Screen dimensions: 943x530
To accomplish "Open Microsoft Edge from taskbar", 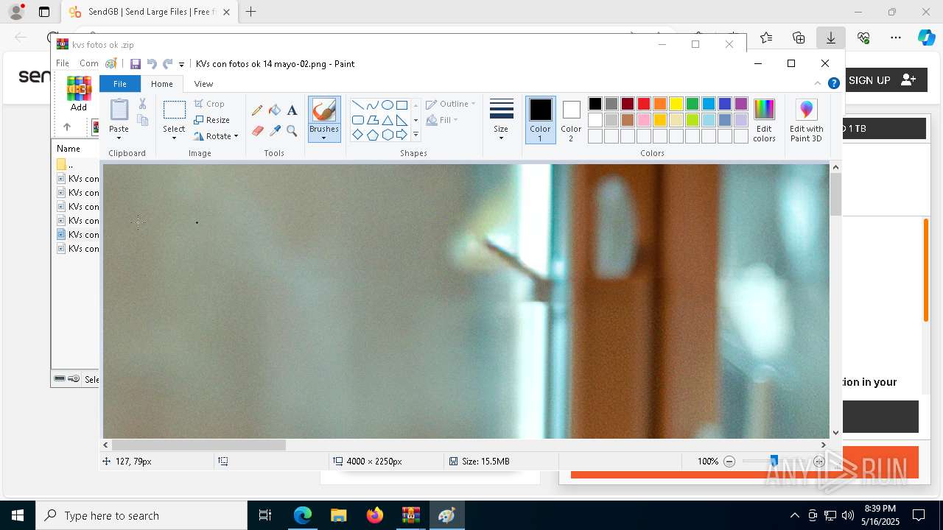I will pos(303,515).
